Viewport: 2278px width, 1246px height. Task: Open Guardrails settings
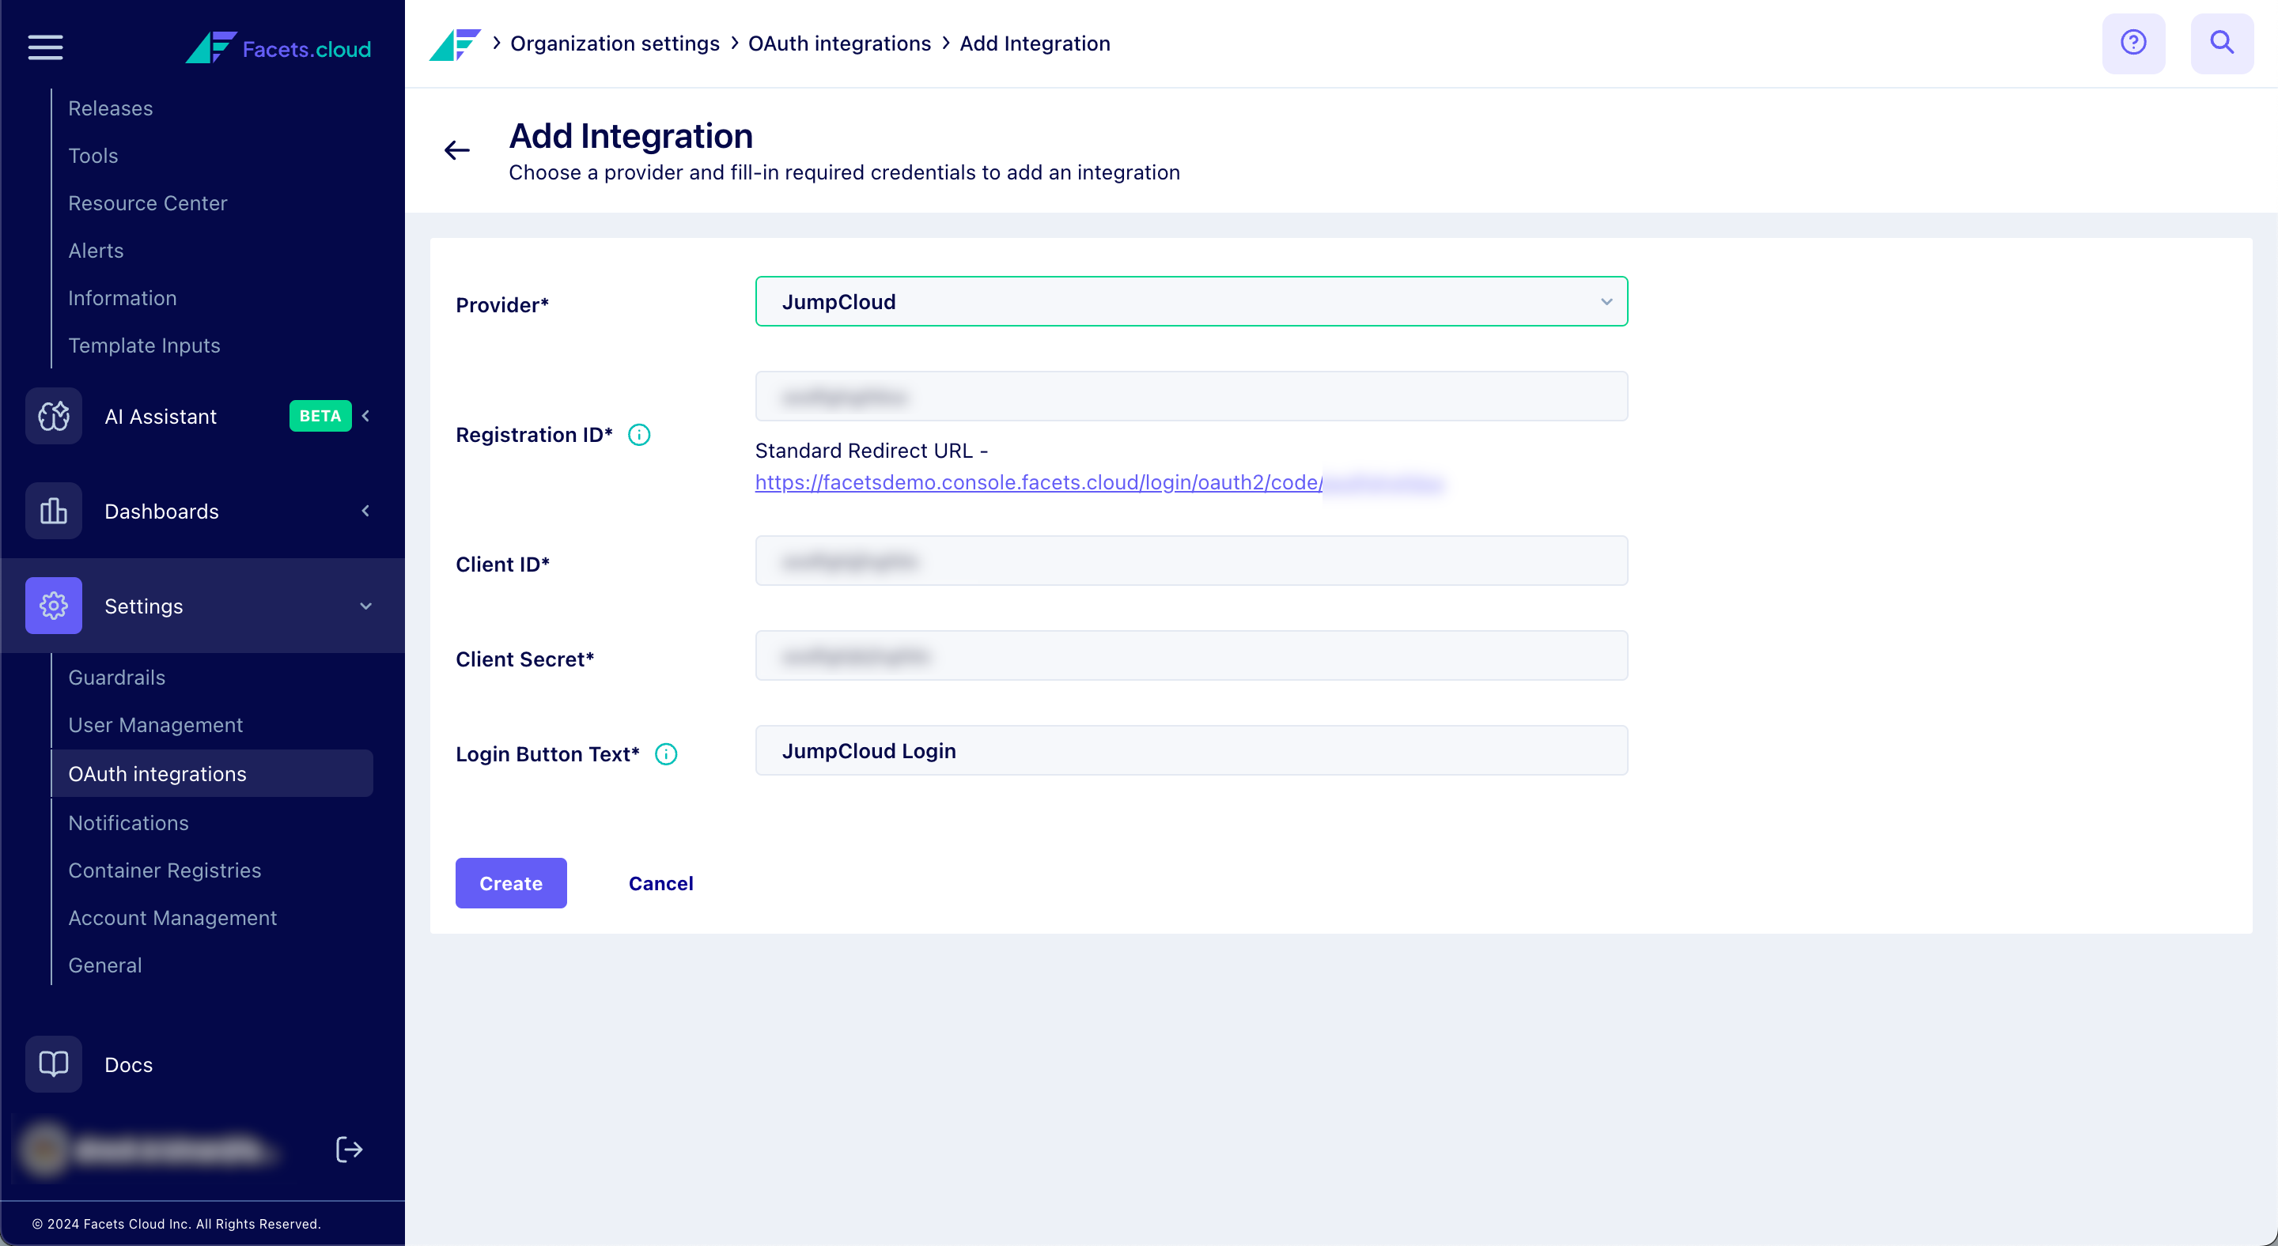tap(117, 678)
